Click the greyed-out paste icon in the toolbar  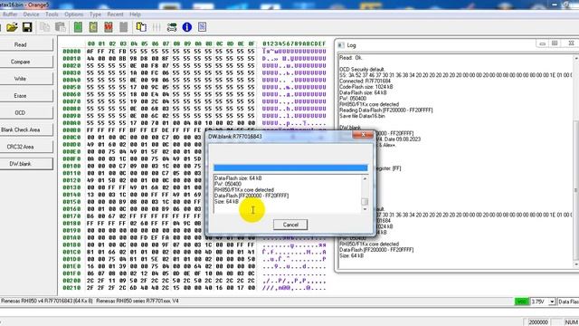60,27
